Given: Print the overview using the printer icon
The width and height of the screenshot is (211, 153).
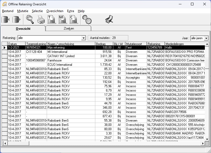Looking at the screenshot, I should (x=41, y=20).
